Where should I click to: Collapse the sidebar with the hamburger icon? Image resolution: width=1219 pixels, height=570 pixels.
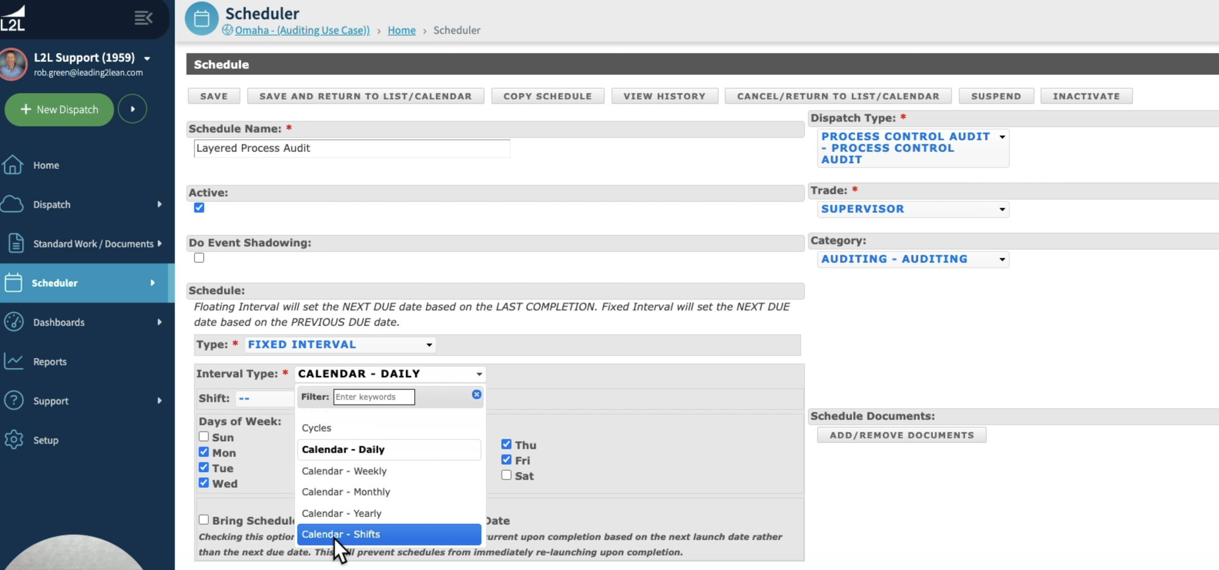143,18
